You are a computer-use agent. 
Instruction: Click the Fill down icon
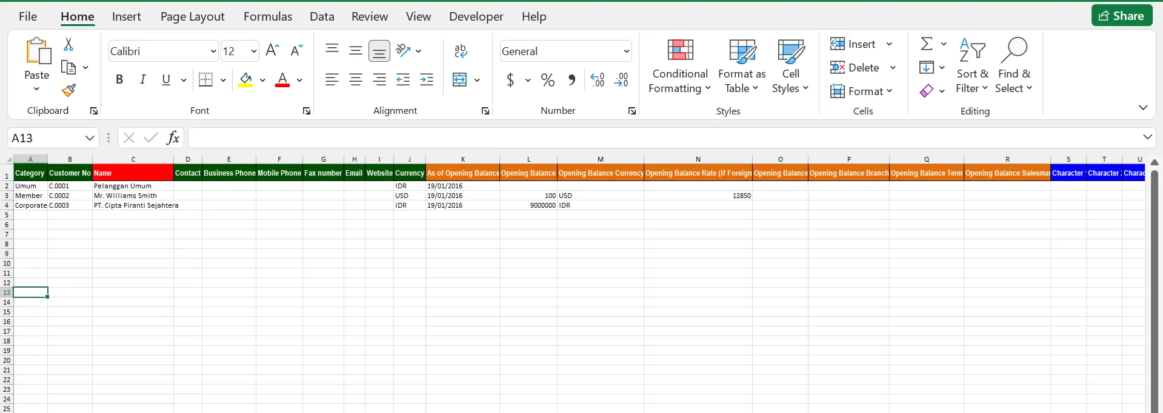coord(927,67)
